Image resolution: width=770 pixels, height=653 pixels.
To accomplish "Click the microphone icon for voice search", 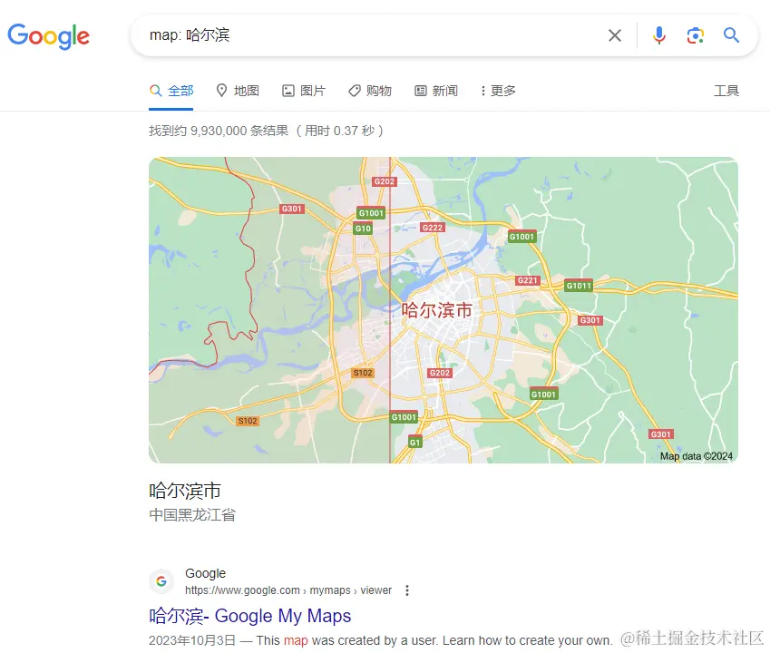I will [x=659, y=35].
